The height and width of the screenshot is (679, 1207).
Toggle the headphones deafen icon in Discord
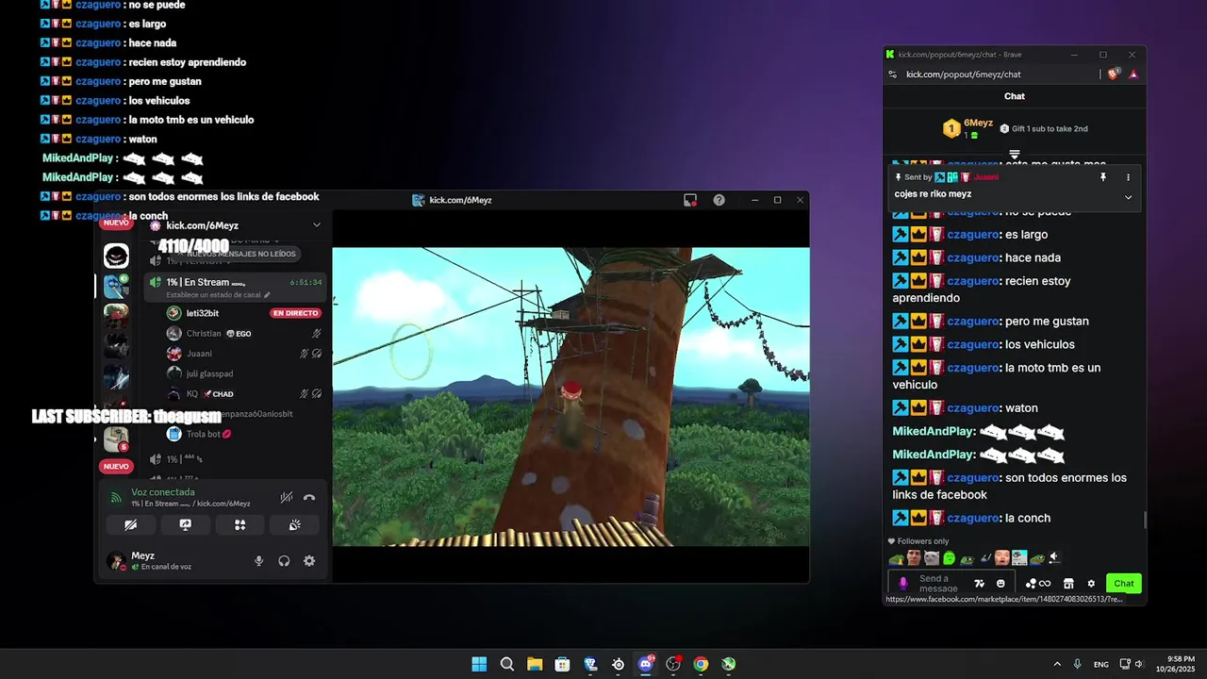click(x=284, y=561)
